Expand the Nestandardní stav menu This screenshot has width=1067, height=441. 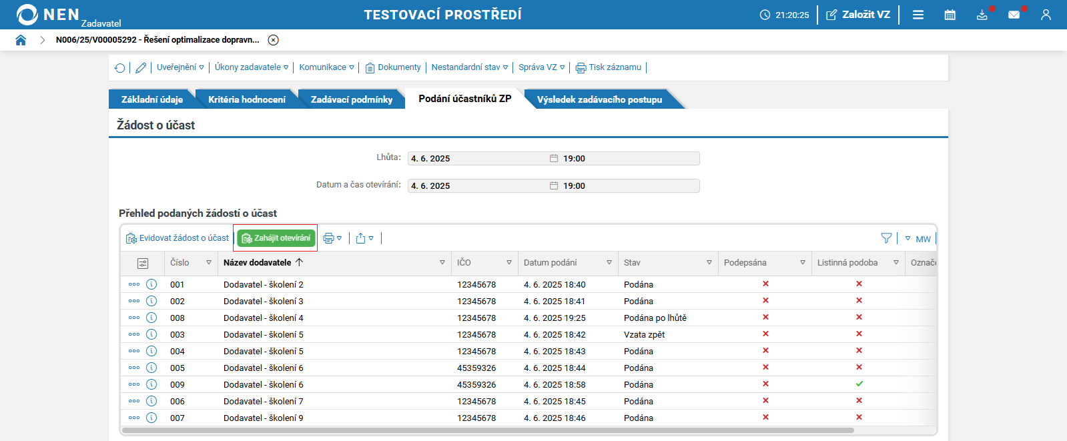click(470, 67)
